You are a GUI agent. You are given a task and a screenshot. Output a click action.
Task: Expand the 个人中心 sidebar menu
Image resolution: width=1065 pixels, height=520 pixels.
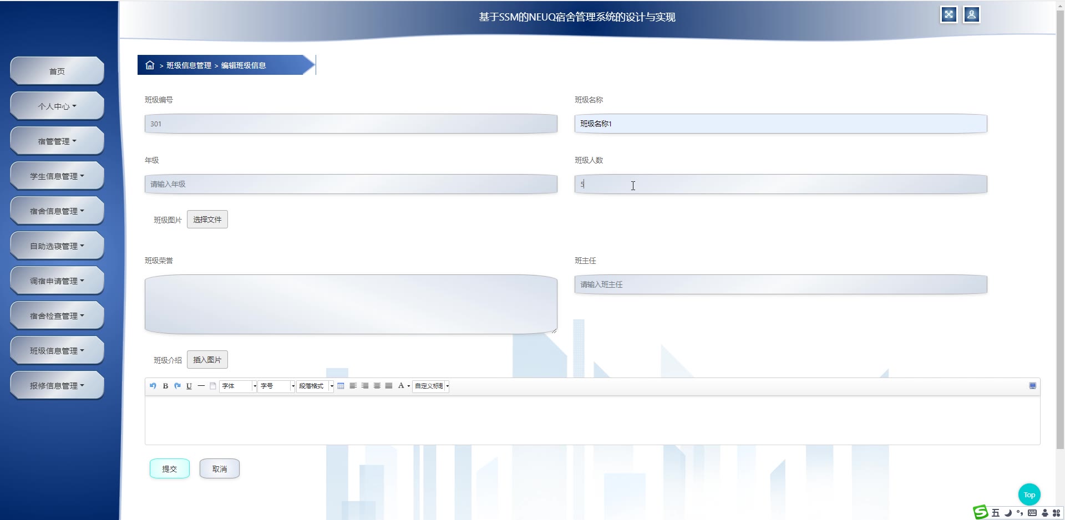[57, 106]
